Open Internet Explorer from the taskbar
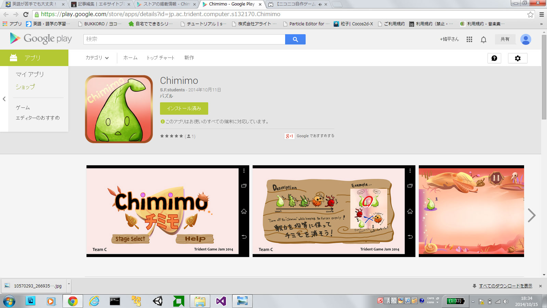 coord(94,301)
